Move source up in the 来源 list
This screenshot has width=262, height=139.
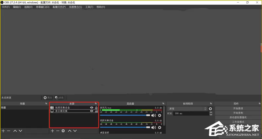(x=70, y=131)
